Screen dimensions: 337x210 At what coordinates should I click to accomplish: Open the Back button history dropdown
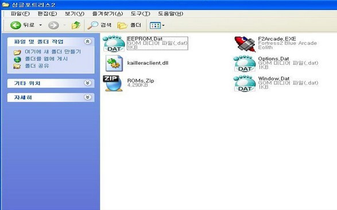[x=40, y=25]
